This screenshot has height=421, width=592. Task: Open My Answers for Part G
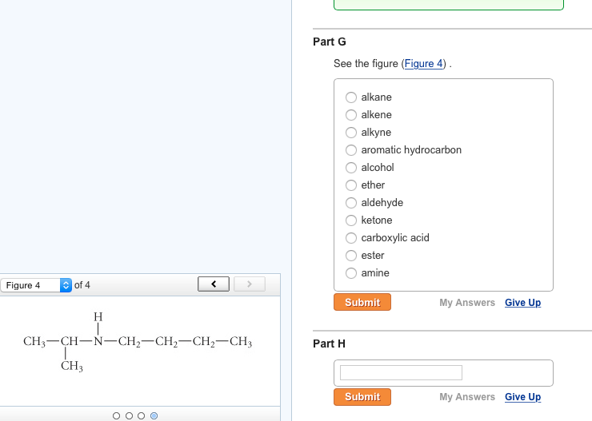click(x=467, y=303)
